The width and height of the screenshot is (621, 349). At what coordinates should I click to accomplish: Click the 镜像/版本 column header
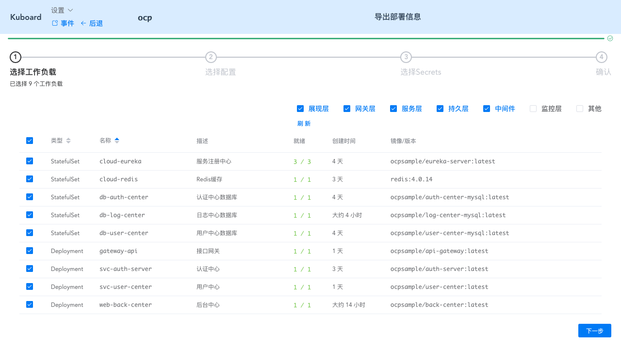point(403,141)
